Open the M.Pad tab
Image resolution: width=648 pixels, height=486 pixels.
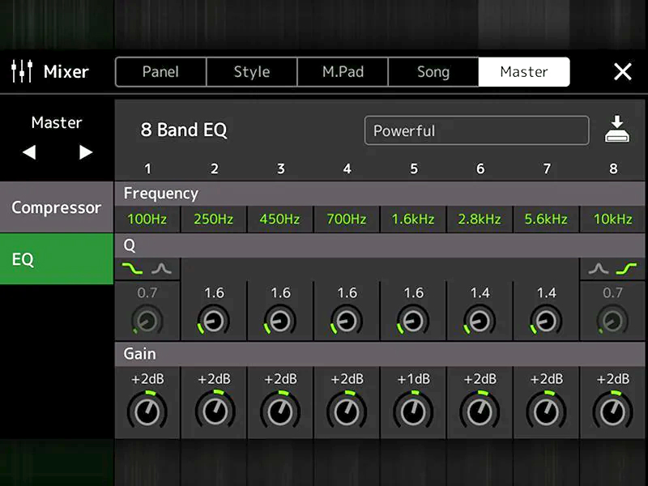pyautogui.click(x=343, y=72)
